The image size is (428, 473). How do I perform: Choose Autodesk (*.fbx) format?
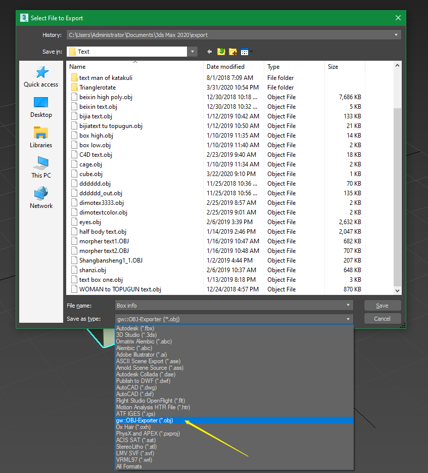click(135, 328)
